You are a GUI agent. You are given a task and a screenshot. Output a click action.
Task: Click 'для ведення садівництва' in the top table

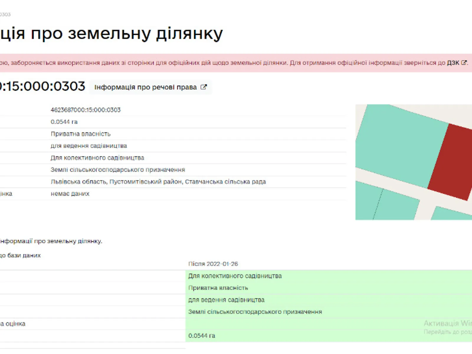89,146
